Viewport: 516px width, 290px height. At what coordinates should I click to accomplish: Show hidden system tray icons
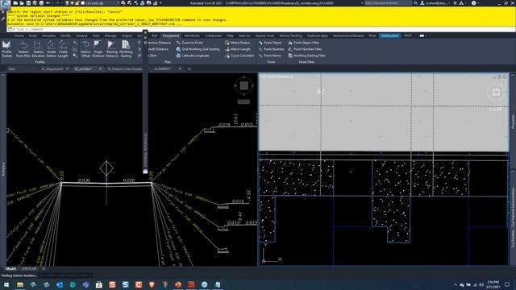(456, 284)
